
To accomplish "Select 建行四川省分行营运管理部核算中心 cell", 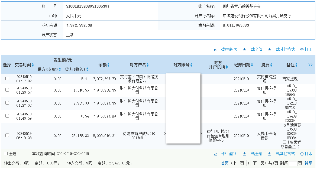I will pyautogui.click(x=218, y=136).
